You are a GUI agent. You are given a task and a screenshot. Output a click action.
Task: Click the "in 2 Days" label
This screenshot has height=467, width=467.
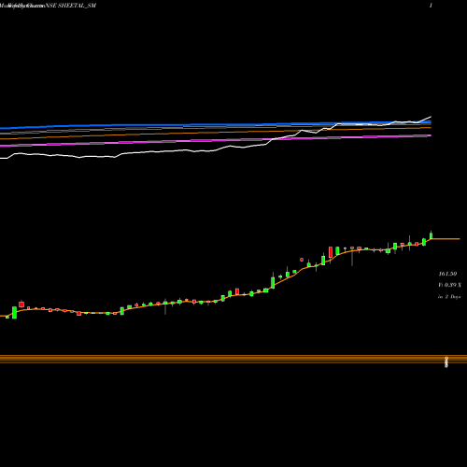click(x=449, y=297)
